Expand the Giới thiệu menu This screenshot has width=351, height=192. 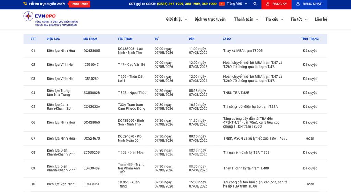177,19
